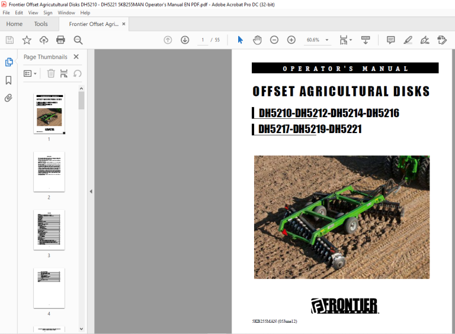Delete selected page with trash icon
Image resolution: width=455 pixels, height=334 pixels.
click(51, 73)
